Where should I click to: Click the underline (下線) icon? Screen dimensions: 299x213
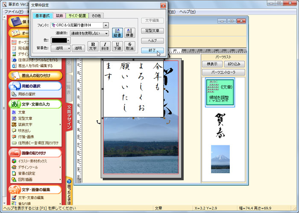[117, 46]
